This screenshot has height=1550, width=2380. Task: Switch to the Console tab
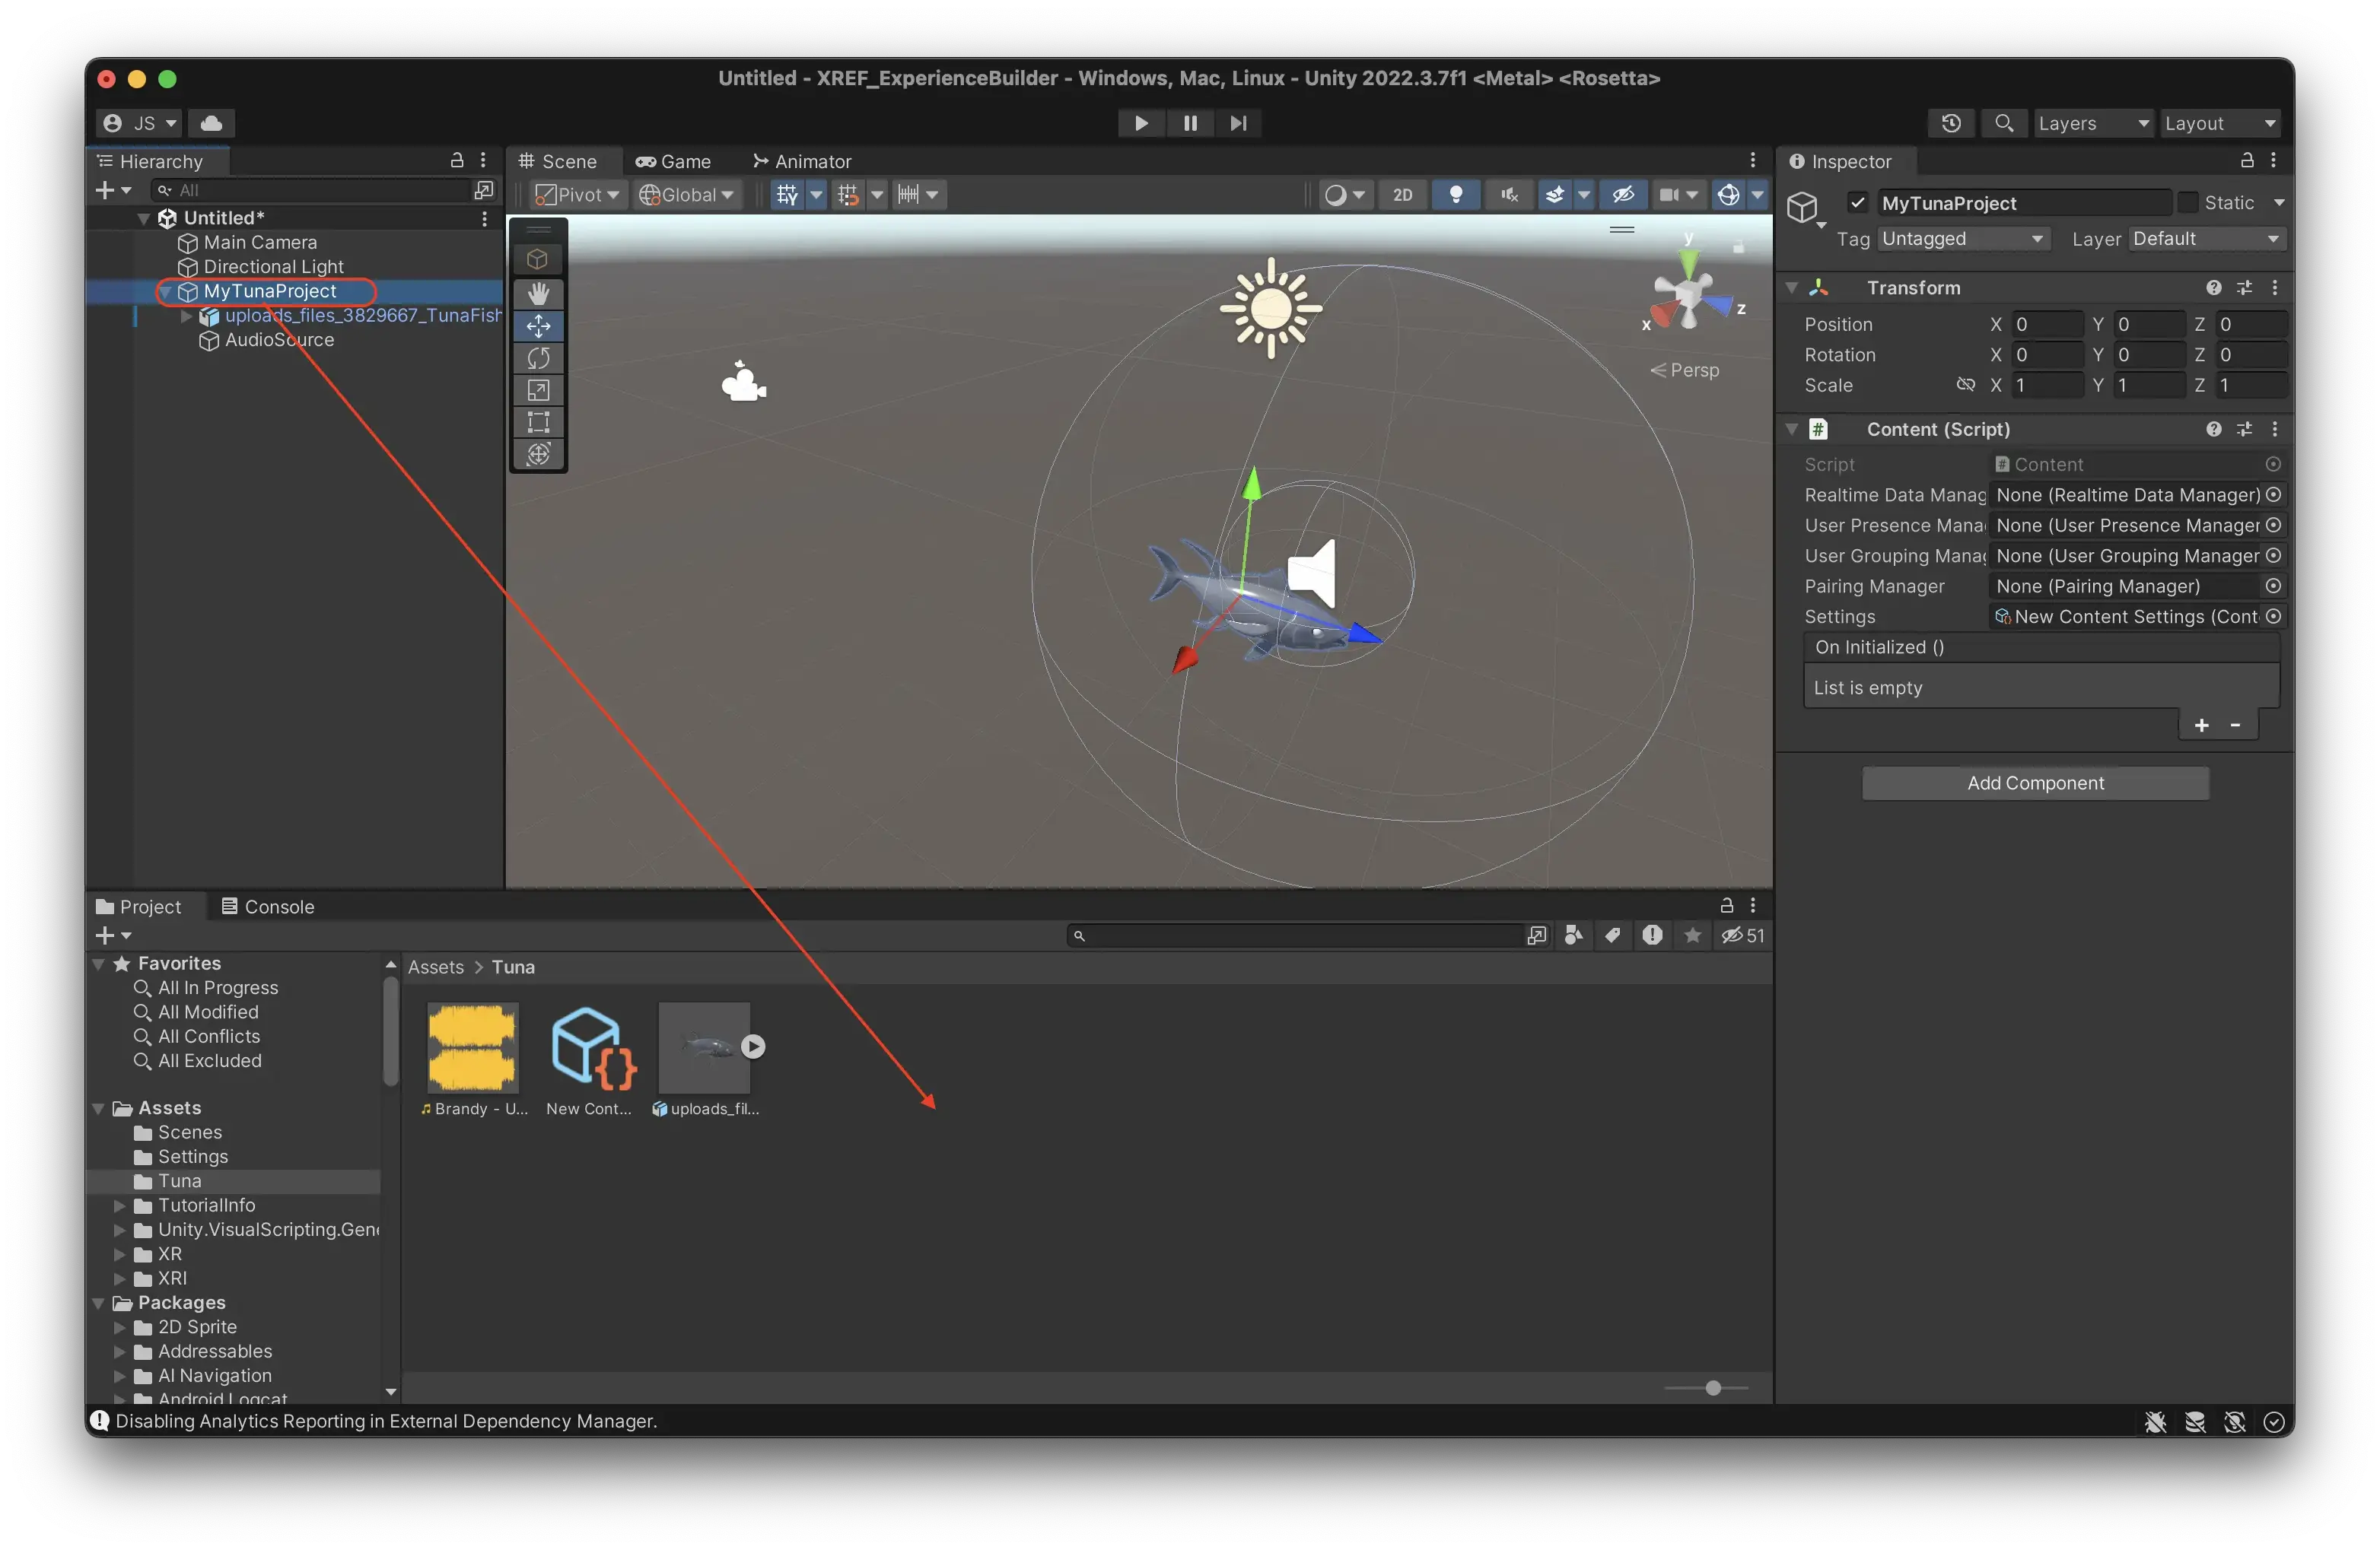click(x=268, y=907)
